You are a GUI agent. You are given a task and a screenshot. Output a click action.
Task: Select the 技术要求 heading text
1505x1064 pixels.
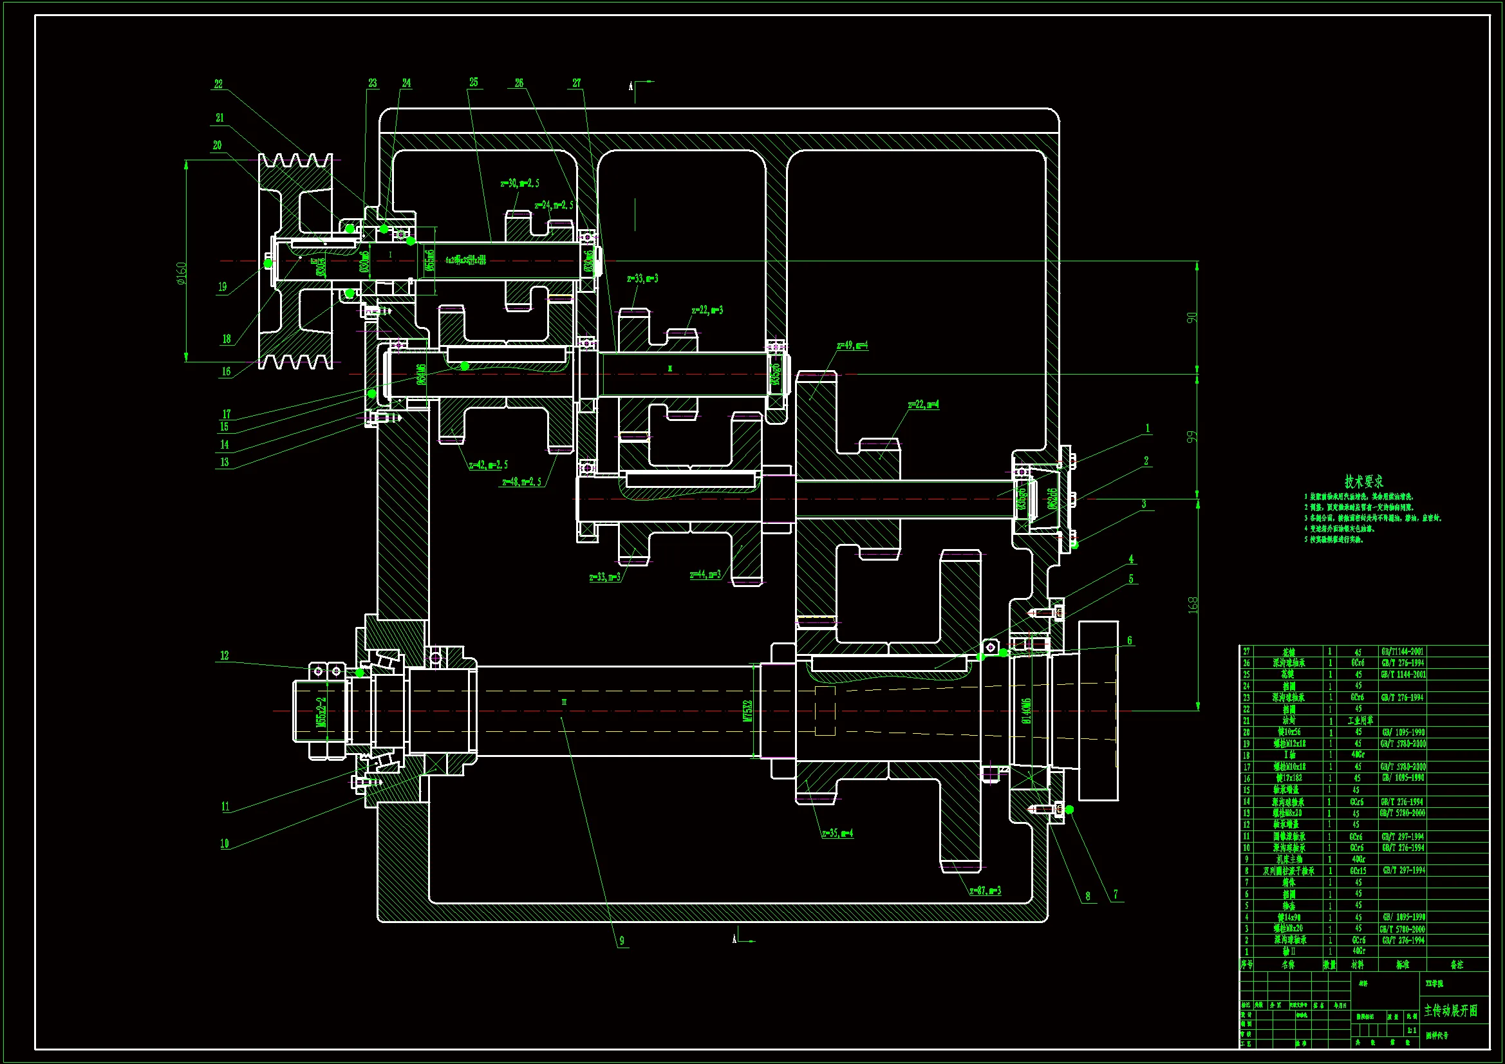click(x=1364, y=481)
